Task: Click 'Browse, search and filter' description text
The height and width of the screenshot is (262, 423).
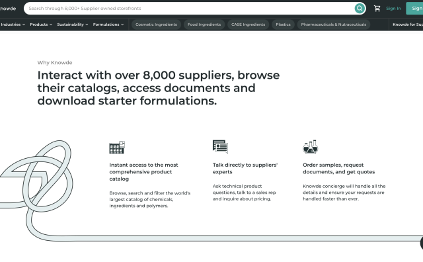Action: pyautogui.click(x=150, y=199)
